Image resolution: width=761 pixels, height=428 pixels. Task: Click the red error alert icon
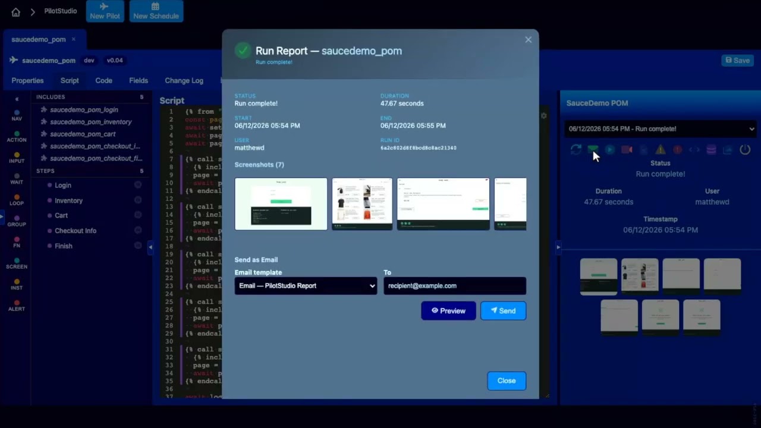(677, 150)
